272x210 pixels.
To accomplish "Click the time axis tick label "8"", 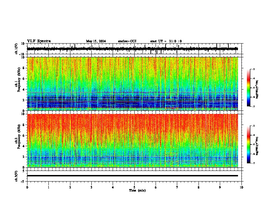I will pos(199,187).
